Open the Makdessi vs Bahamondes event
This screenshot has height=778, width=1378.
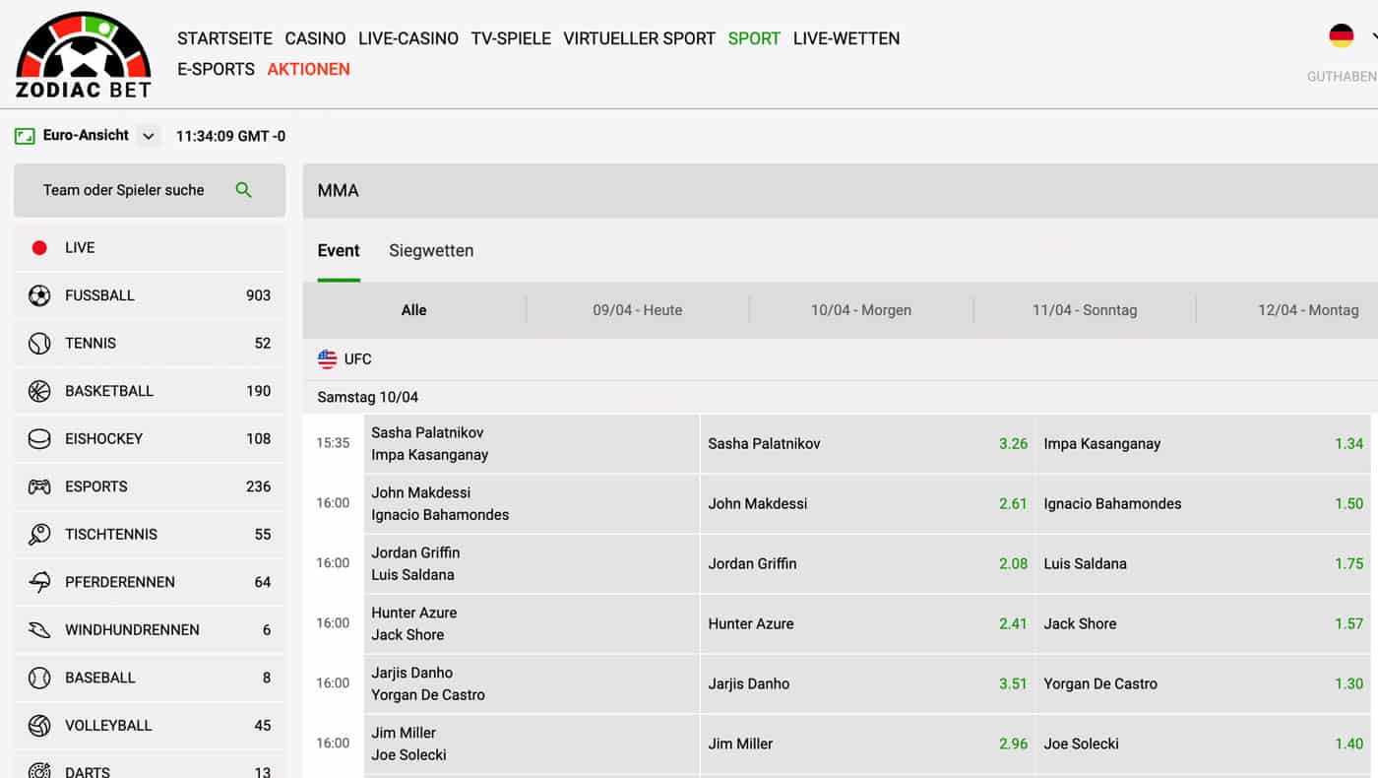click(532, 504)
